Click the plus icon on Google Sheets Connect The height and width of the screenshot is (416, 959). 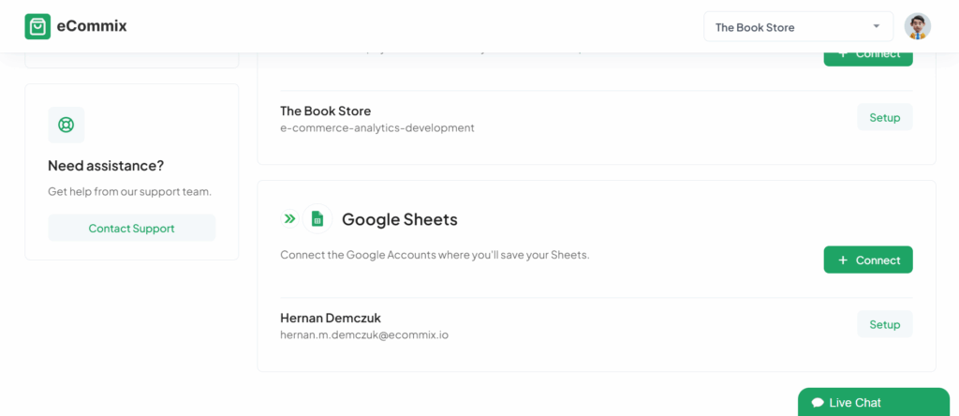[x=843, y=260]
